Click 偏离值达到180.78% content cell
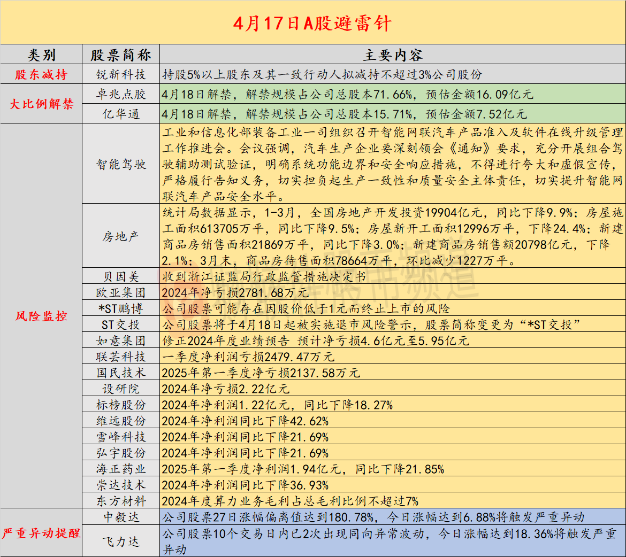The width and height of the screenshot is (626, 557). pos(393,517)
